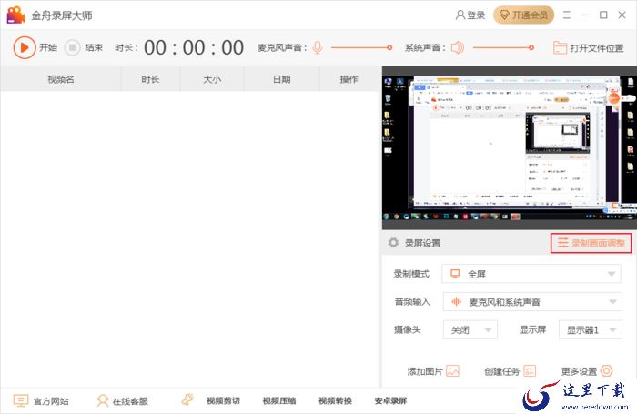637x414 pixels.
Task: Maximize the recorder window
Action: pyautogui.click(x=603, y=15)
